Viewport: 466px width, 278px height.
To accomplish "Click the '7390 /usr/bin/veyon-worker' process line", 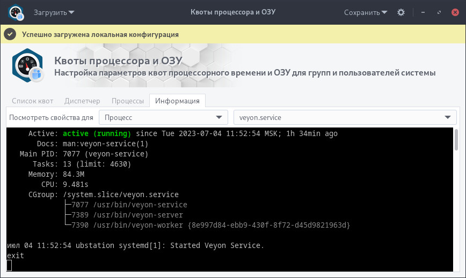I will pos(210,226).
